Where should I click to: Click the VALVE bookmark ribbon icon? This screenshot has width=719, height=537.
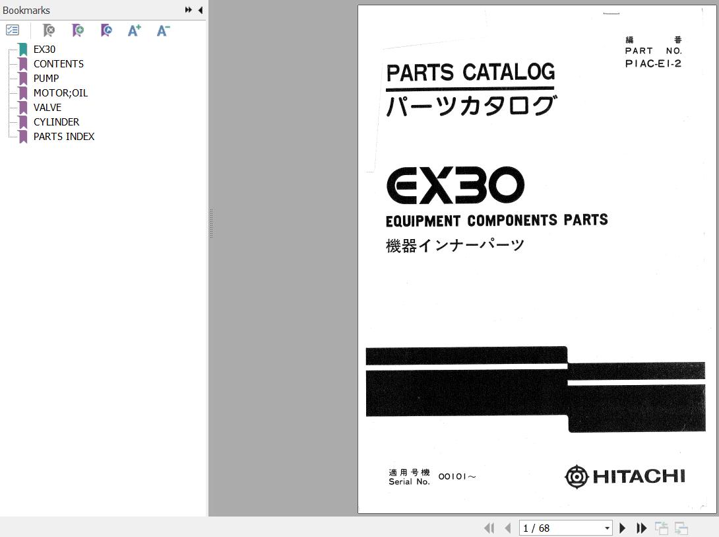[23, 108]
